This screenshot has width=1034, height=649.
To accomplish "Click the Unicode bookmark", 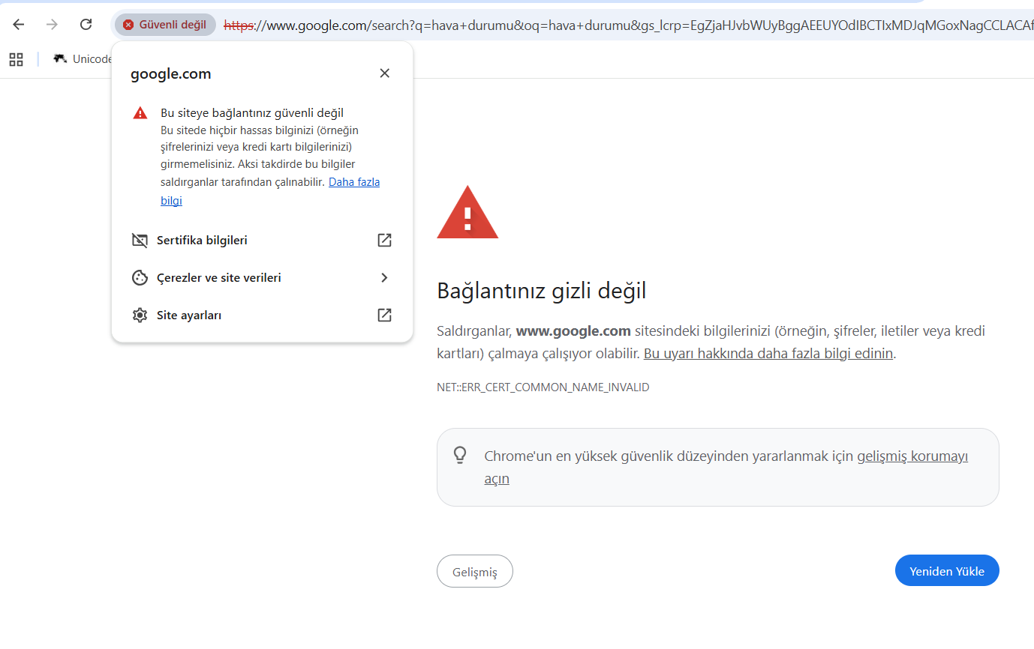I will [83, 59].
